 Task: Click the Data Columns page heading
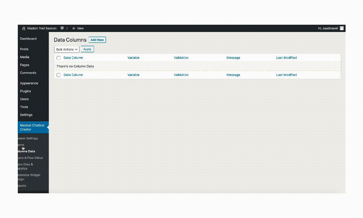click(70, 40)
